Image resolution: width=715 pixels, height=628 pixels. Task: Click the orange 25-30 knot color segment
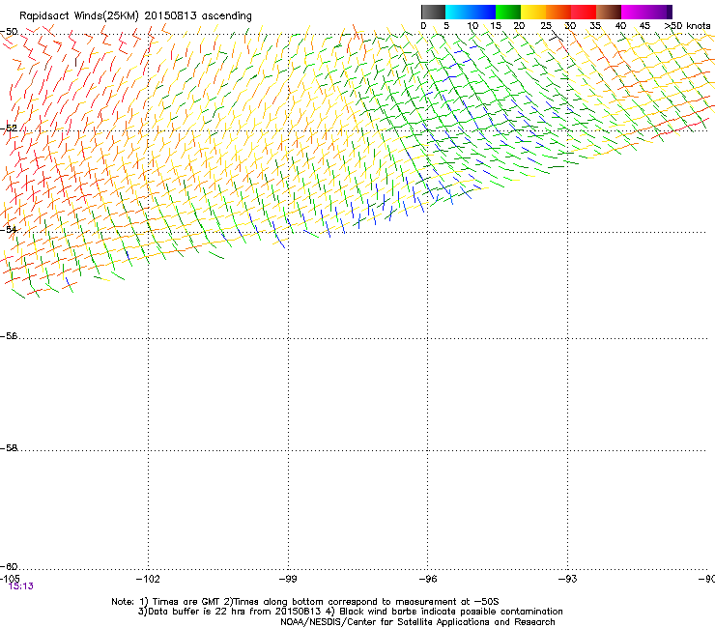(x=558, y=12)
